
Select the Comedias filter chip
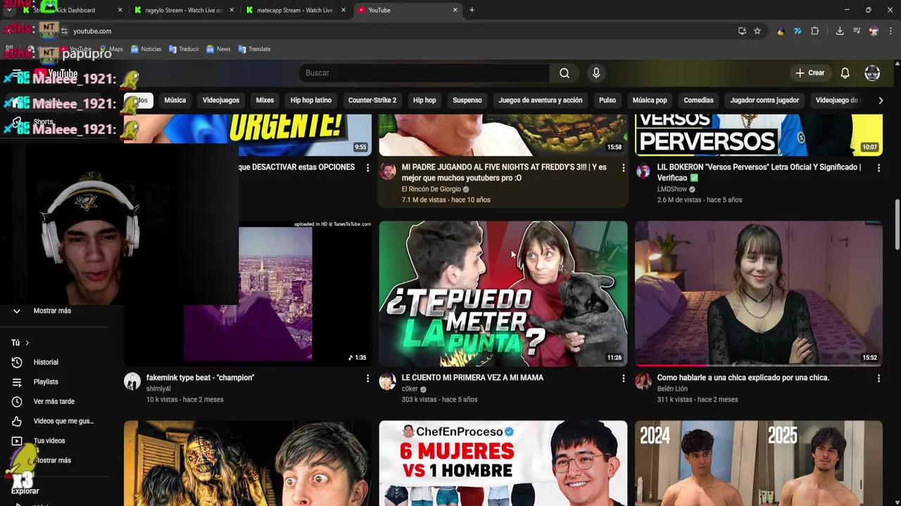point(698,100)
